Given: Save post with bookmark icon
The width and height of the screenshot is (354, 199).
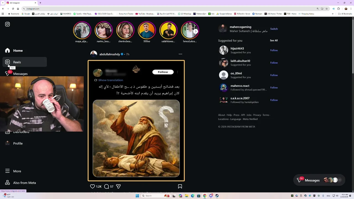Looking at the screenshot, I should coord(180,187).
